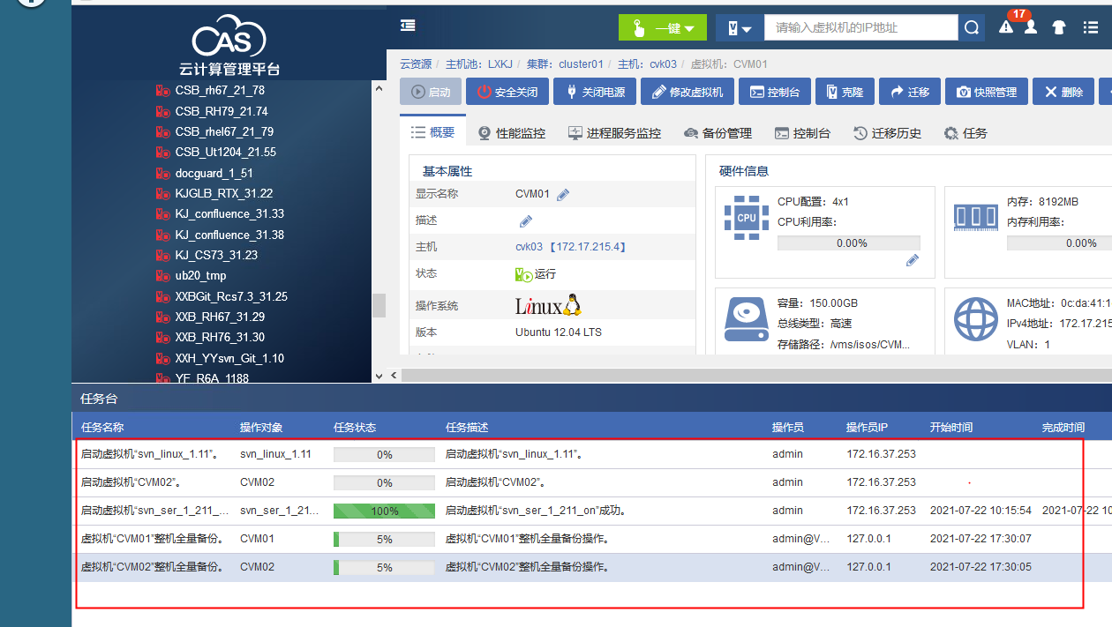Open the Migration History (迁移历史) tab

click(x=887, y=133)
